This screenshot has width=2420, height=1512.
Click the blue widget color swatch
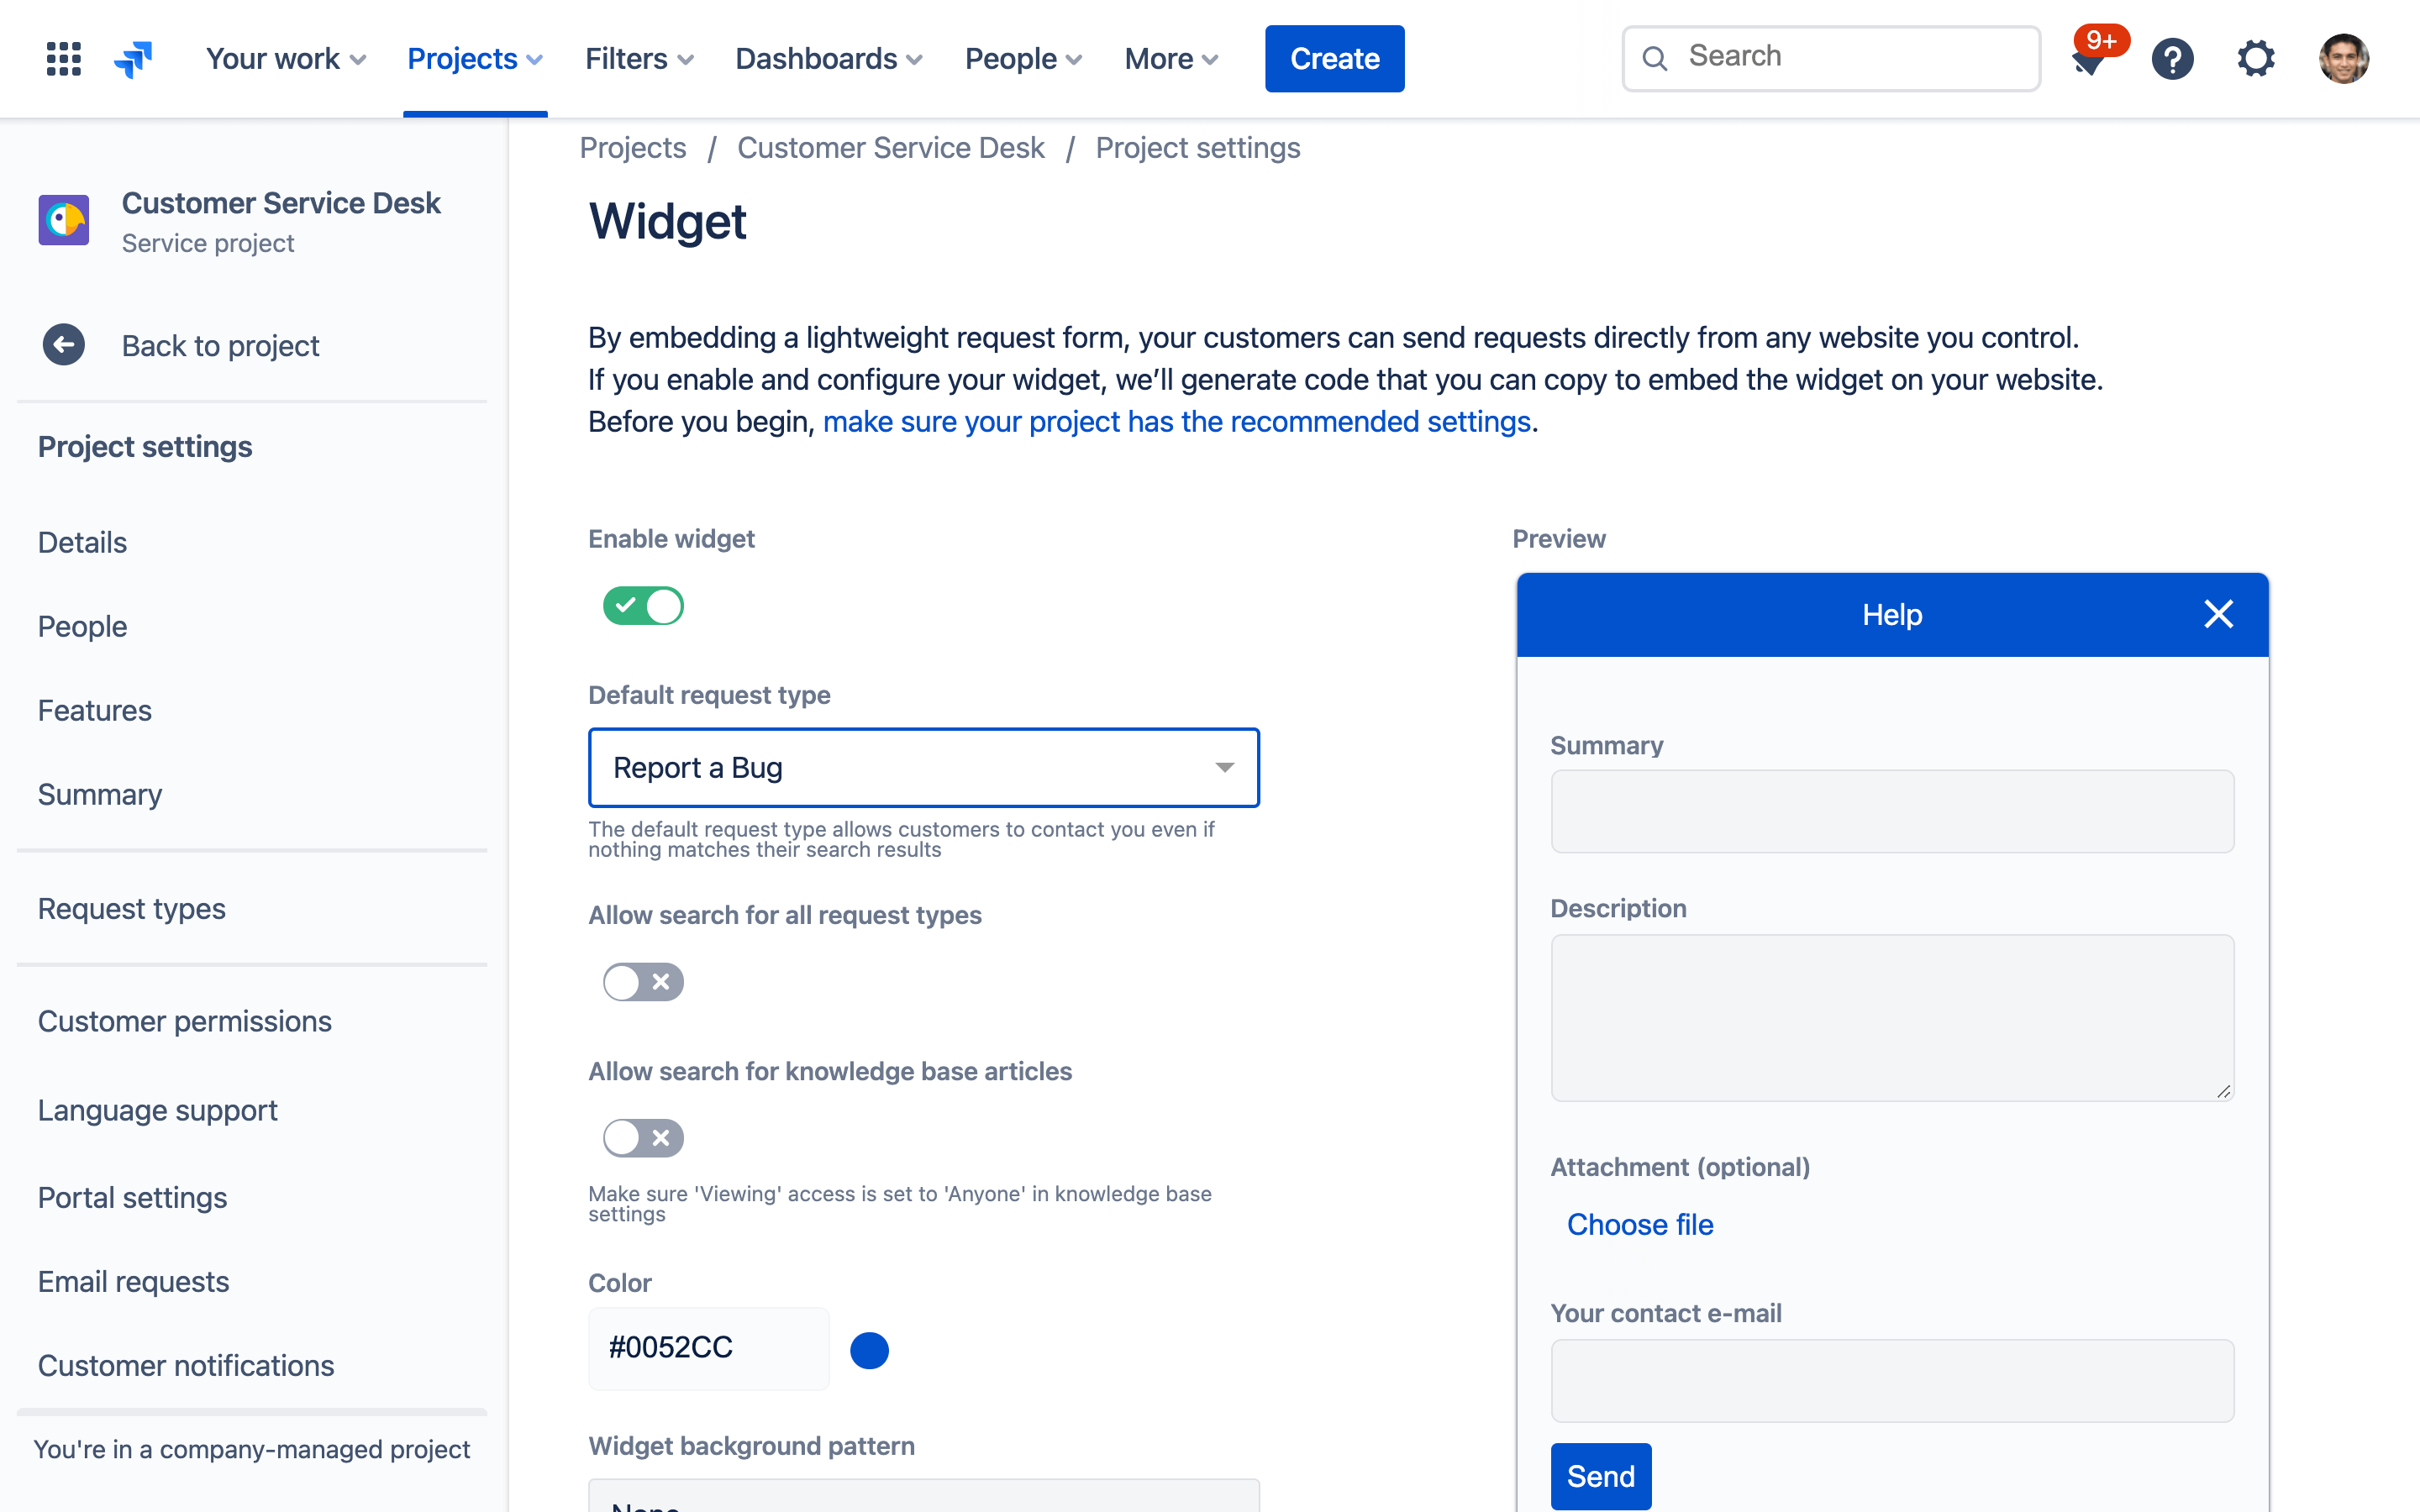[870, 1350]
